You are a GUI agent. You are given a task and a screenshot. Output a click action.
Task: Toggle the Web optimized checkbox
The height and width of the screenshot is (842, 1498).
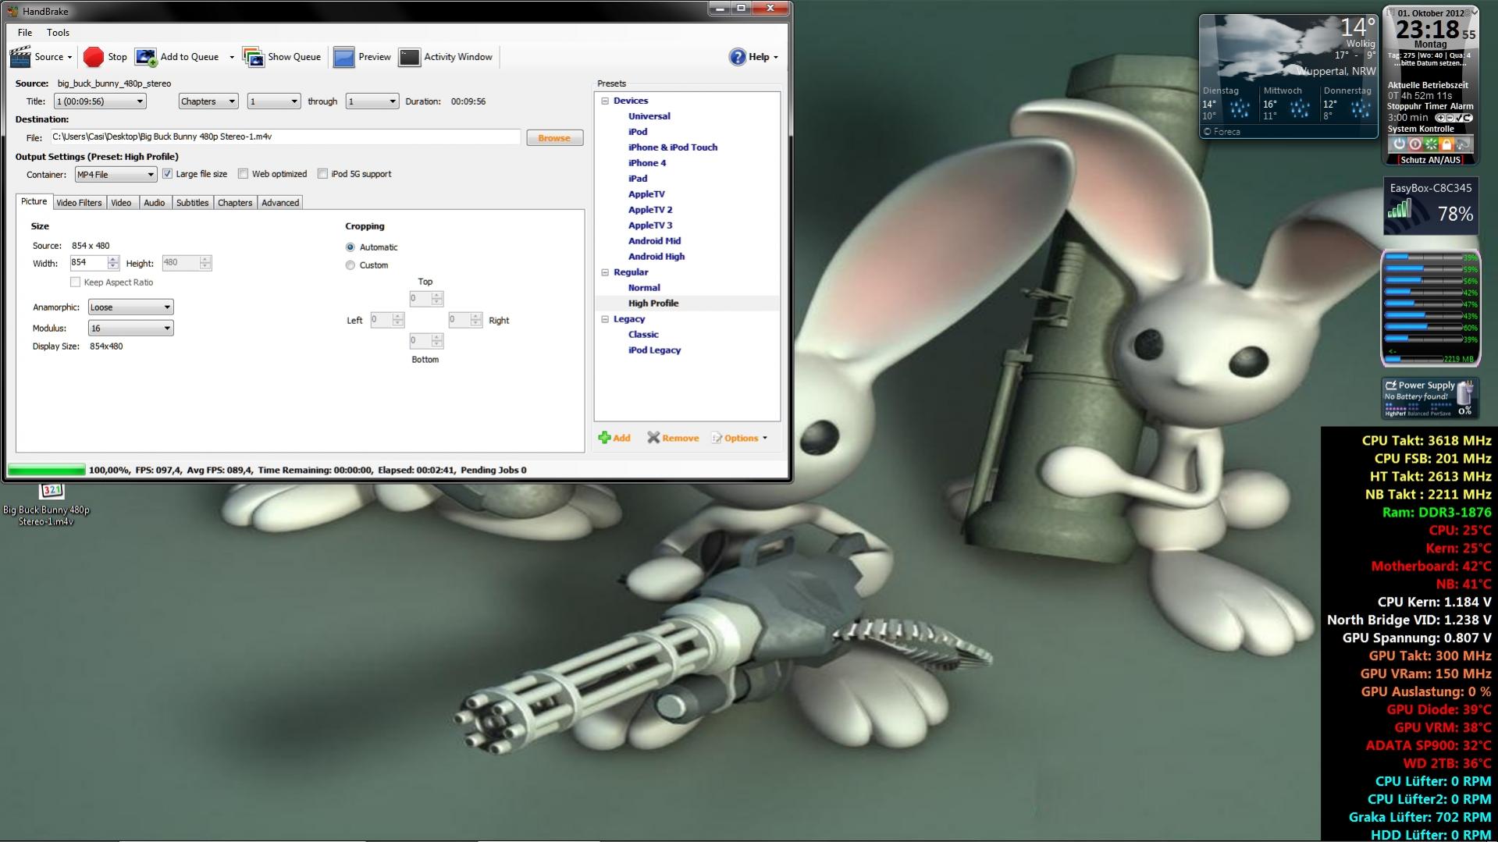click(243, 174)
